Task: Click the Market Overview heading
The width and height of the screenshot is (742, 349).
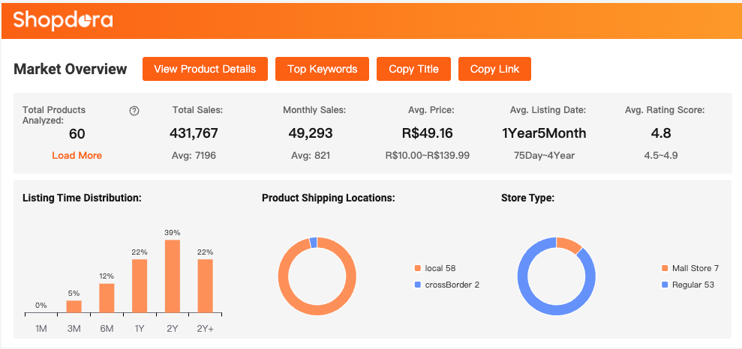Action: (x=71, y=69)
